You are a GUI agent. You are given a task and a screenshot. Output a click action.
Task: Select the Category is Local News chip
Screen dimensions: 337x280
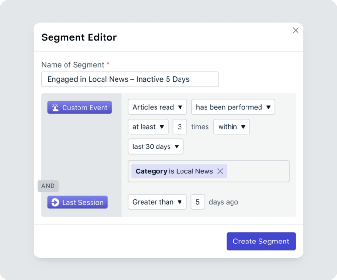click(x=173, y=171)
